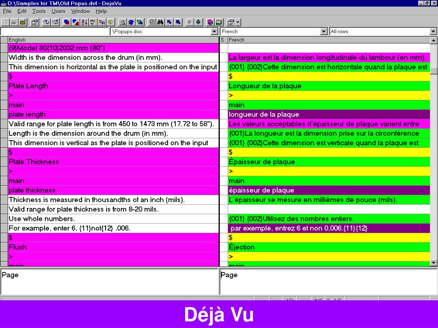Click the vertical scrollbar up arrow
438x328 pixels.
pos(434,40)
